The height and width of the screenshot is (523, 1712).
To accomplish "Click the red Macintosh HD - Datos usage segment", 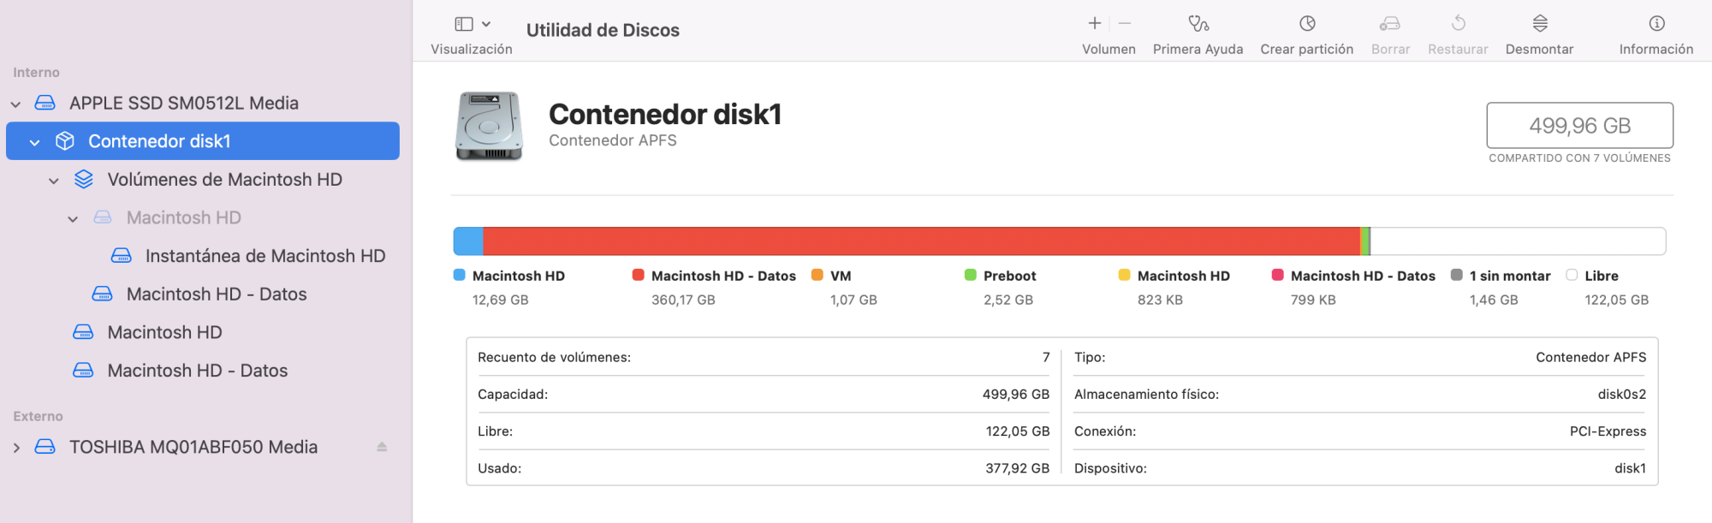I will [x=921, y=241].
